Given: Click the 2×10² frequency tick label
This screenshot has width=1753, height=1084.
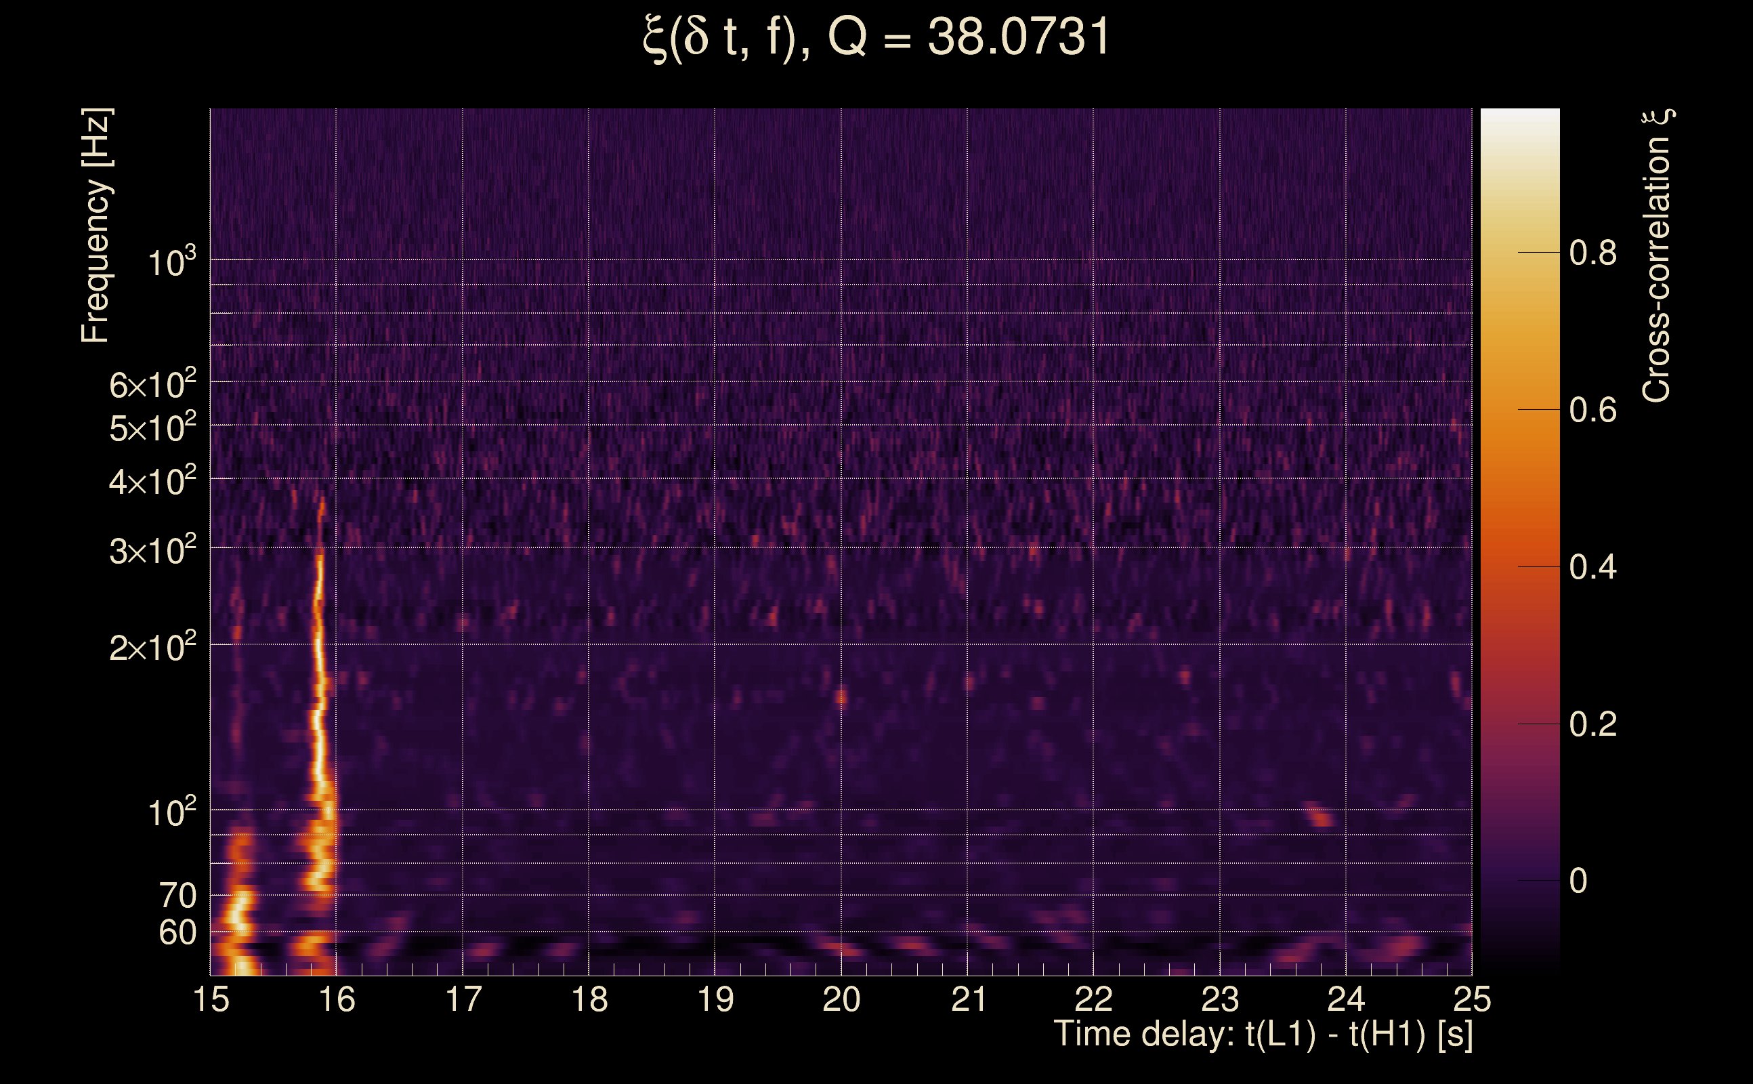Looking at the screenshot, I should (152, 646).
